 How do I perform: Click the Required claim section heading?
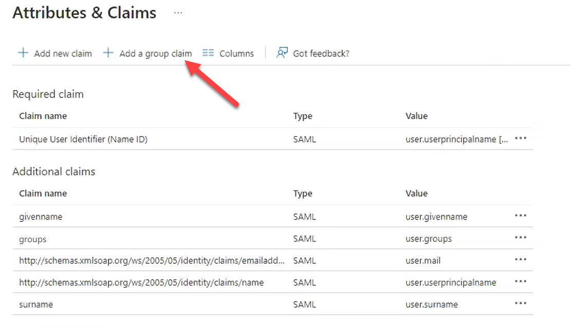(x=48, y=95)
